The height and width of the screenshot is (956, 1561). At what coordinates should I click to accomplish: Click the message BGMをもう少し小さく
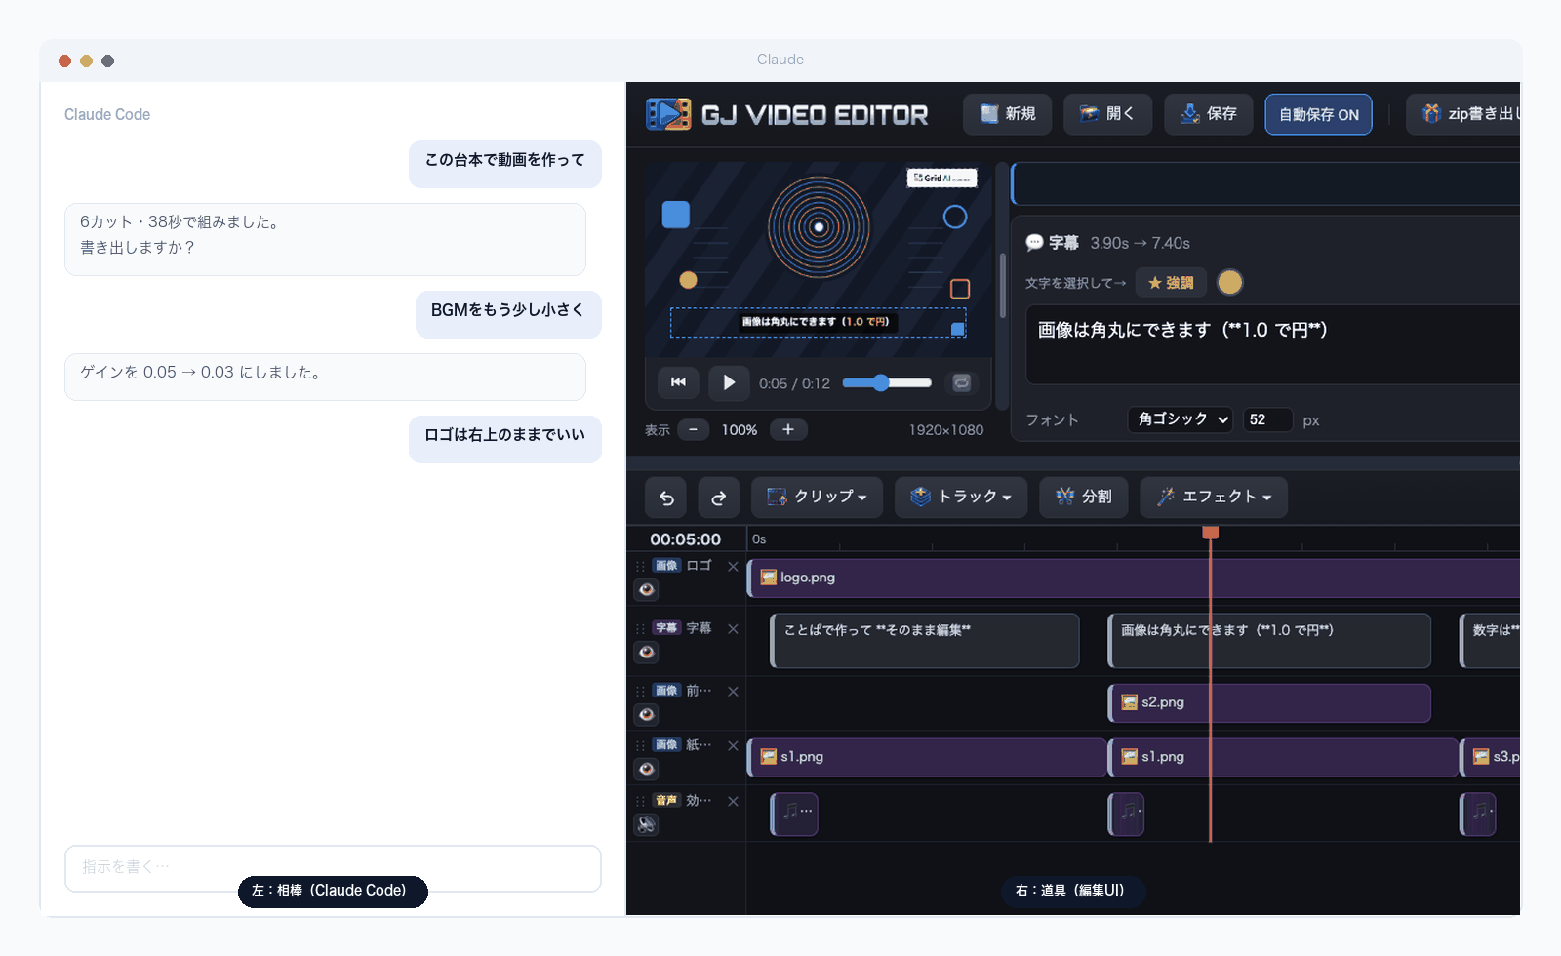(508, 314)
